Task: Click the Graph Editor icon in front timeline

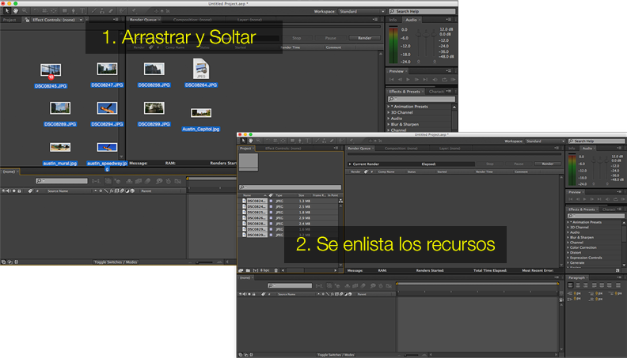Action: tap(389, 285)
